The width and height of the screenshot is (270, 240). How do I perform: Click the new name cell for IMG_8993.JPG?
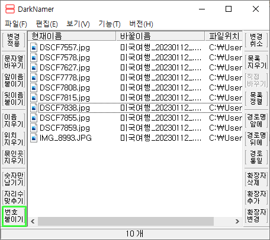[161, 138]
